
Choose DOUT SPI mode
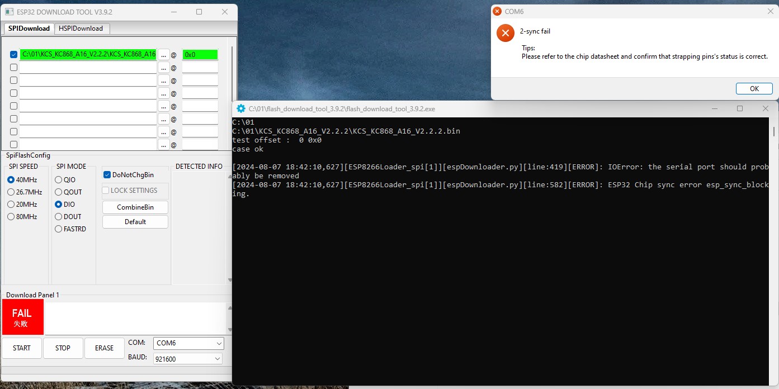(68, 217)
